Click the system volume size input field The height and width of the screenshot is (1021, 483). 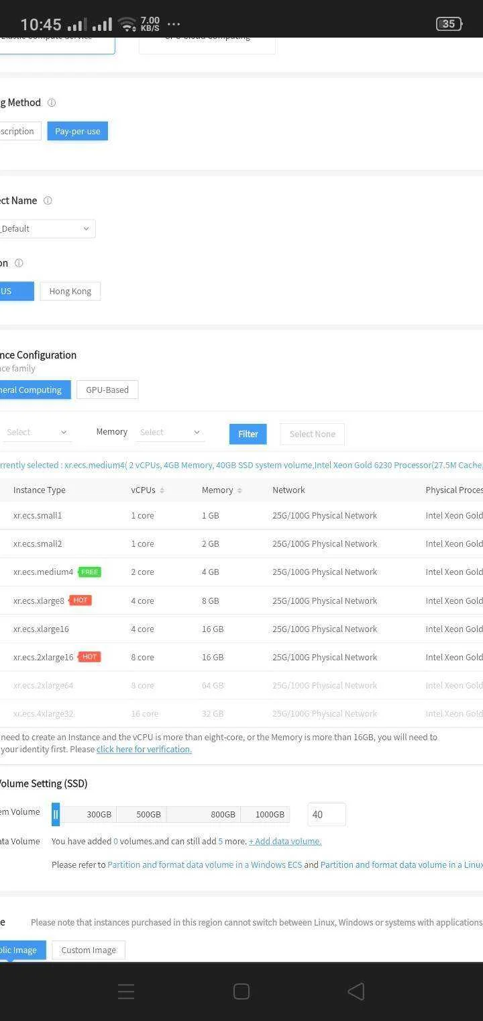tap(327, 814)
